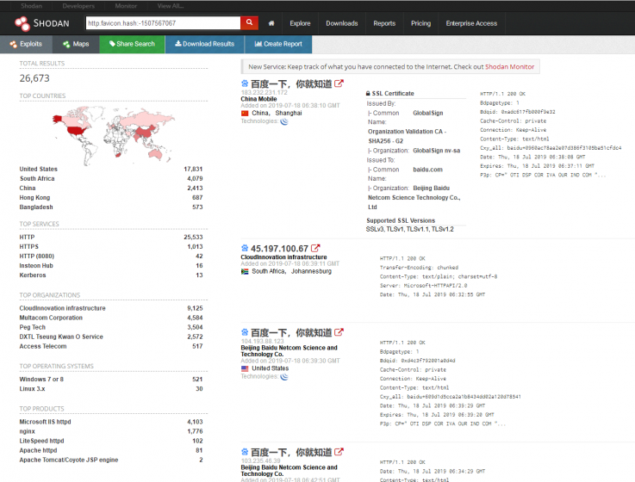Filter by Apache httpd product
This screenshot has width=635, height=482.
38,450
